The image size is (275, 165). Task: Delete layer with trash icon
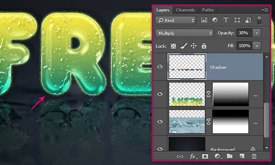[254, 156]
